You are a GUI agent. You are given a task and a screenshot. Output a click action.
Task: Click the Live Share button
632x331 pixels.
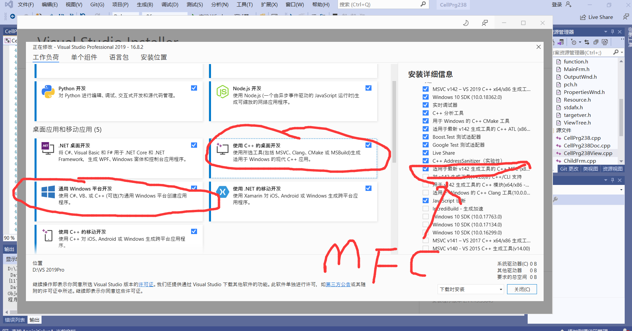tap(596, 17)
